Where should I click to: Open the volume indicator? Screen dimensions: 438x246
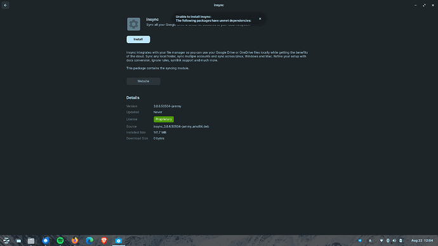tap(394, 240)
